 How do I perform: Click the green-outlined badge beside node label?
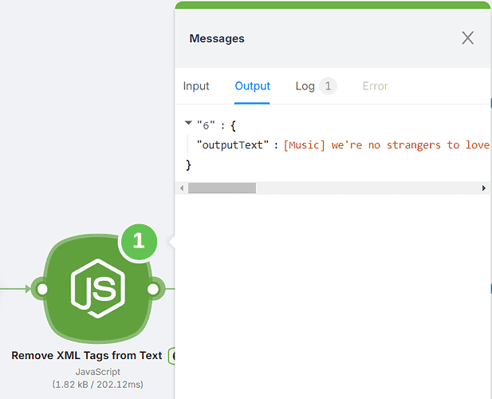tap(171, 356)
